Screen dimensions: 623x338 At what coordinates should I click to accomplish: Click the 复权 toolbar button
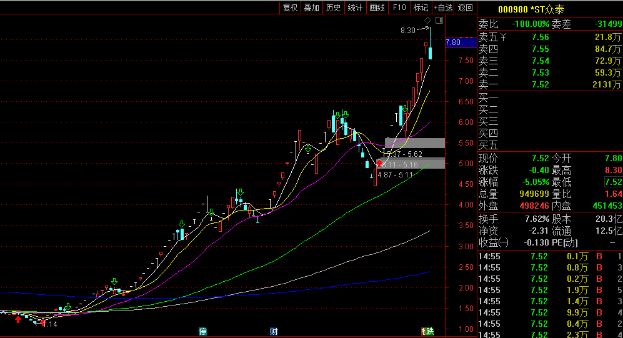click(x=290, y=7)
